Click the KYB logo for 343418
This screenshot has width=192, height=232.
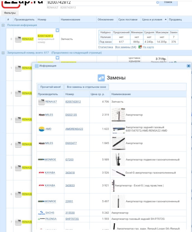tap(41, 173)
